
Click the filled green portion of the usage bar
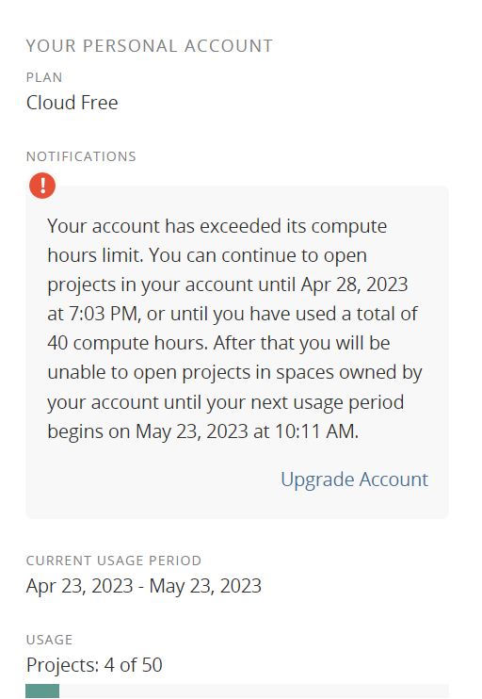point(42,691)
